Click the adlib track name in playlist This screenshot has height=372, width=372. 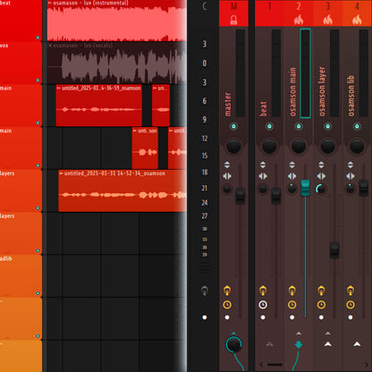(6, 258)
